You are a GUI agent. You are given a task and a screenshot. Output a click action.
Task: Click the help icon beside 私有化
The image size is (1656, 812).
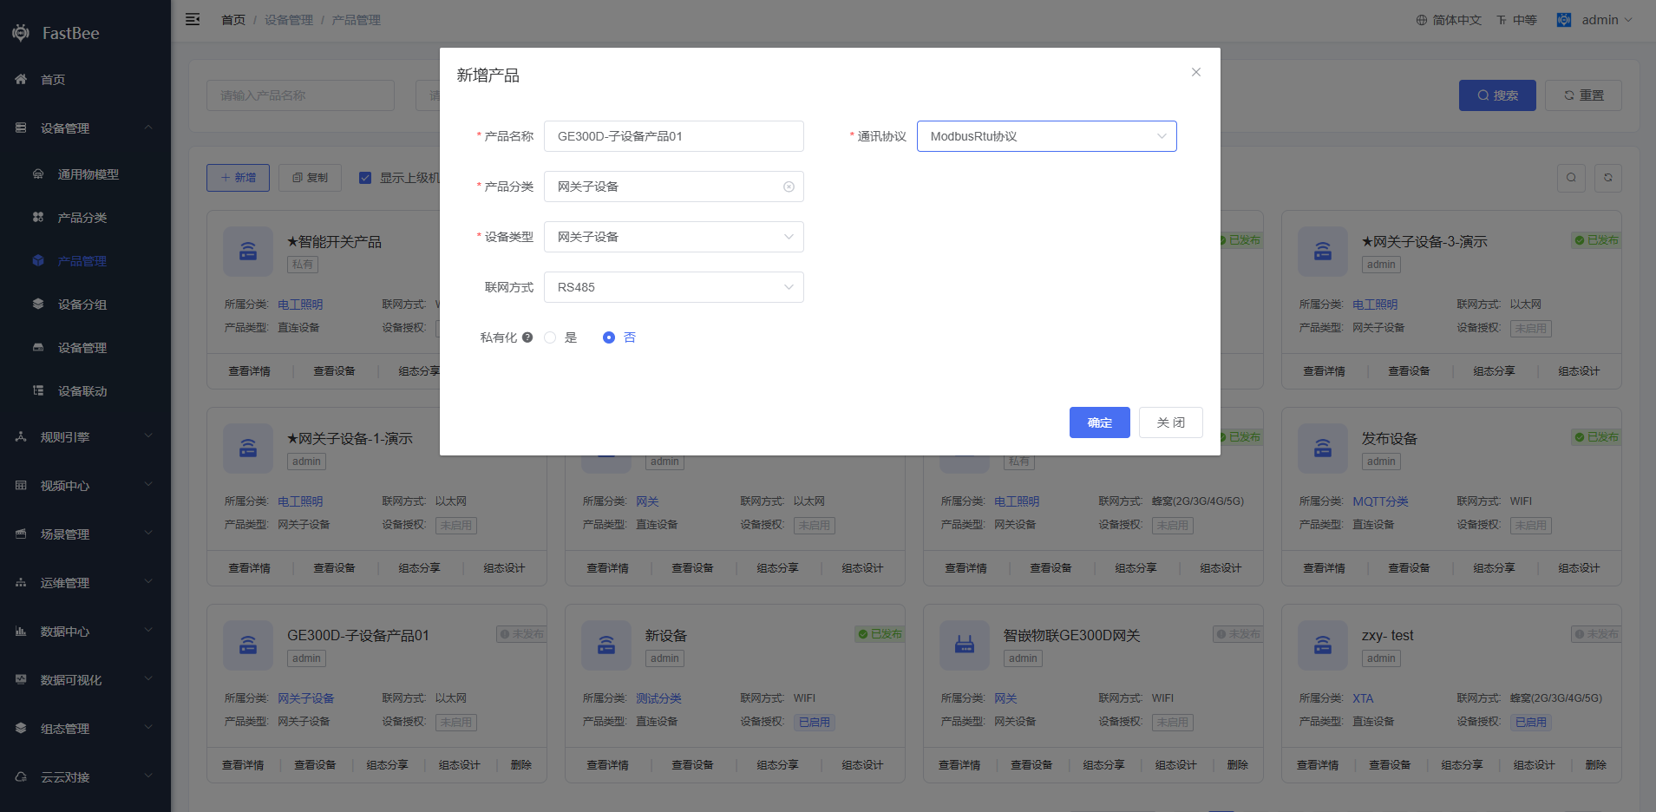point(527,337)
